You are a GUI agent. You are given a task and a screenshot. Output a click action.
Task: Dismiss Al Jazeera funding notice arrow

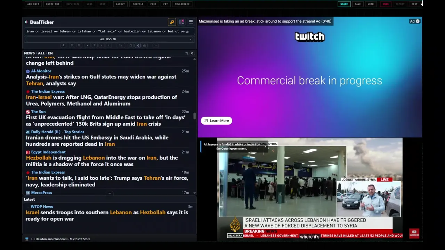(265, 147)
